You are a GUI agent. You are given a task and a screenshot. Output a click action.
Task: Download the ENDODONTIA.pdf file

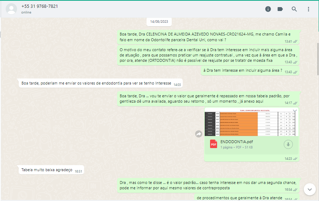(x=288, y=145)
